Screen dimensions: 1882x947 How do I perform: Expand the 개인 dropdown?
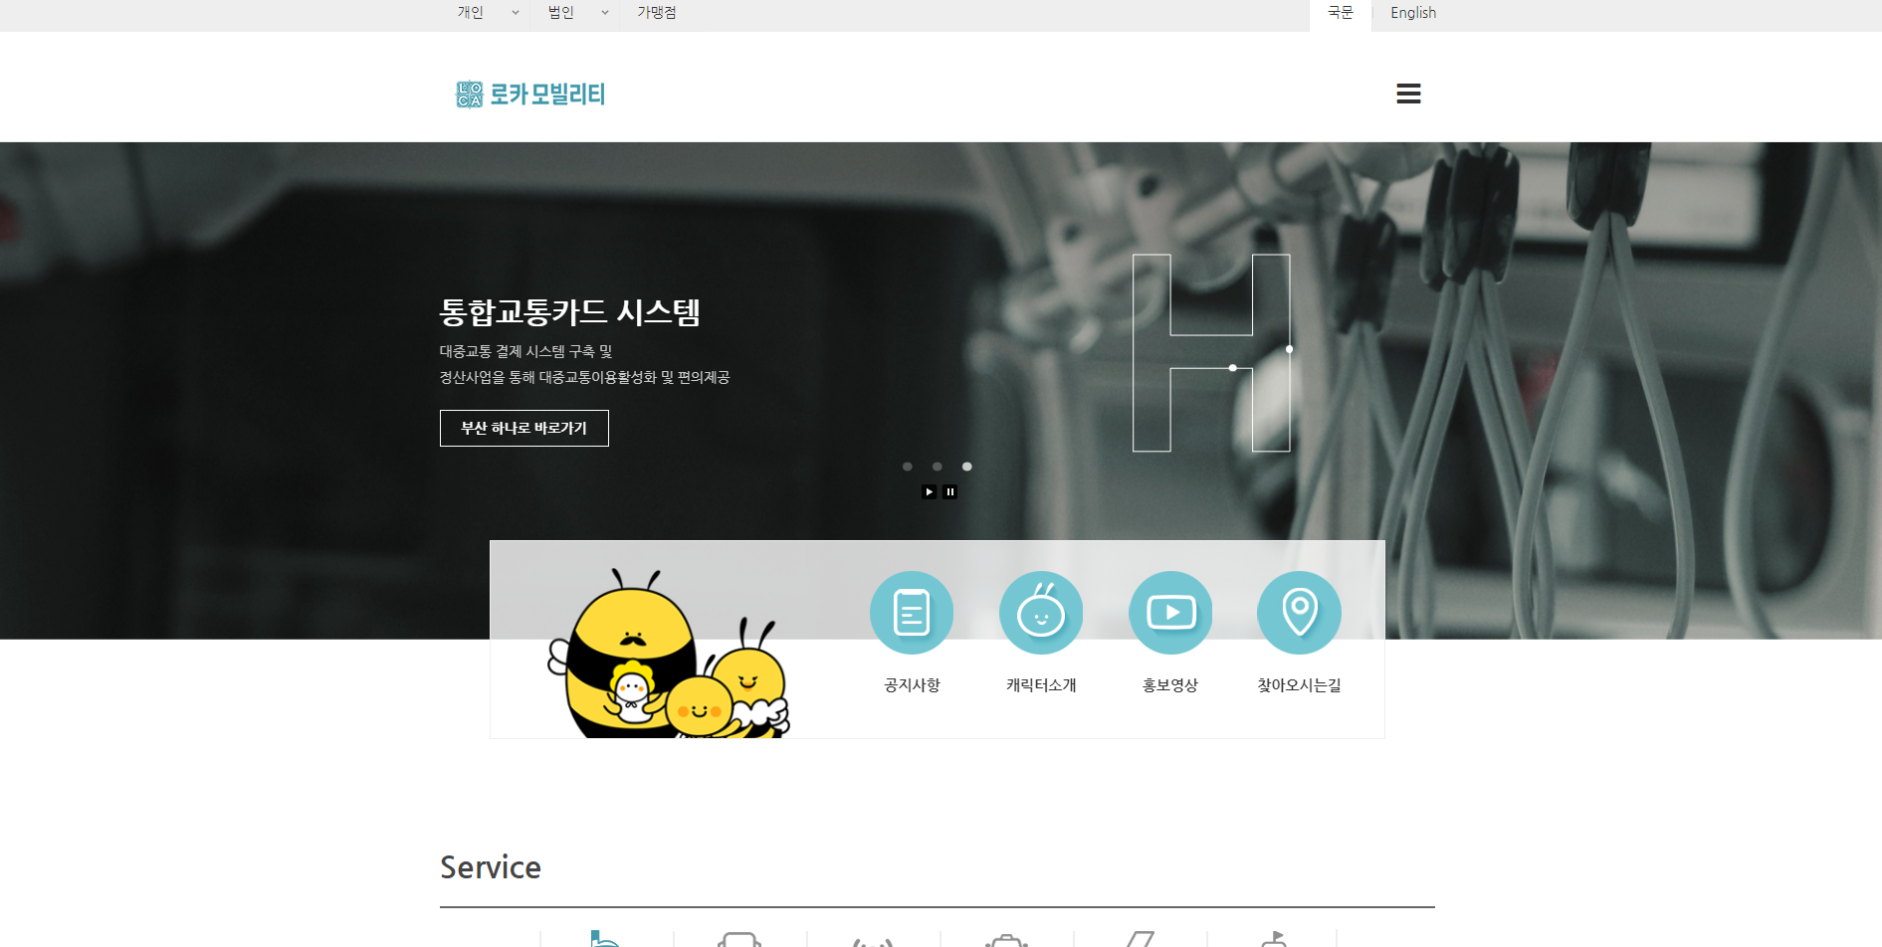click(x=487, y=13)
